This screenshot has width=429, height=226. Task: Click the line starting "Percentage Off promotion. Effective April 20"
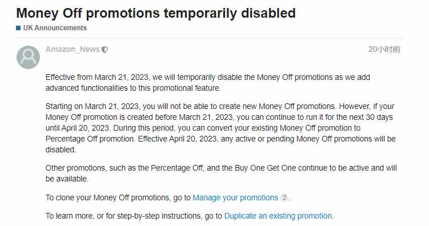pos(220,139)
